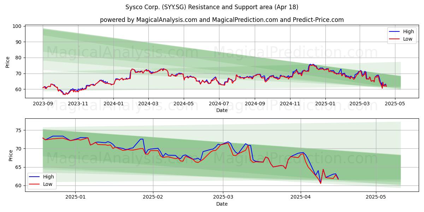Click the 'Date' label under the top chart
The width and height of the screenshot is (424, 212).
point(222,111)
